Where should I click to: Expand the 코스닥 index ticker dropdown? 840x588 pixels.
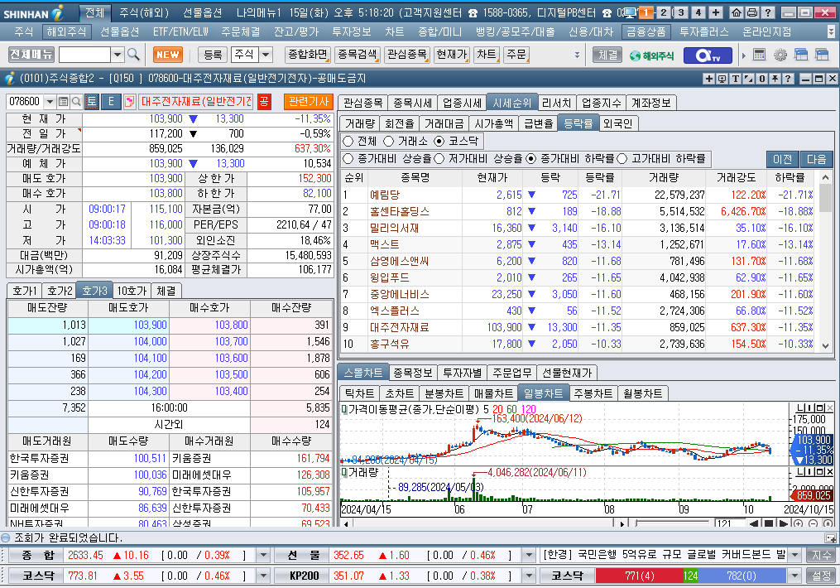pos(263,576)
